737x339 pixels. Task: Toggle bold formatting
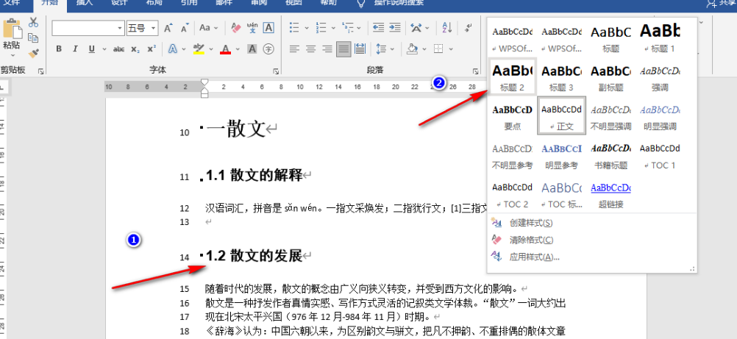[59, 49]
